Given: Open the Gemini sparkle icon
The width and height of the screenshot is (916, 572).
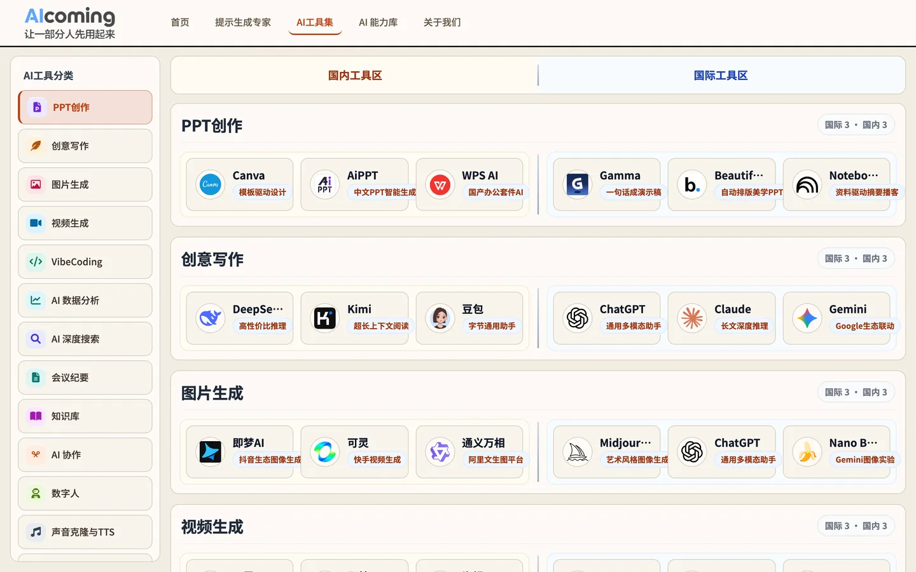Looking at the screenshot, I should [x=807, y=318].
